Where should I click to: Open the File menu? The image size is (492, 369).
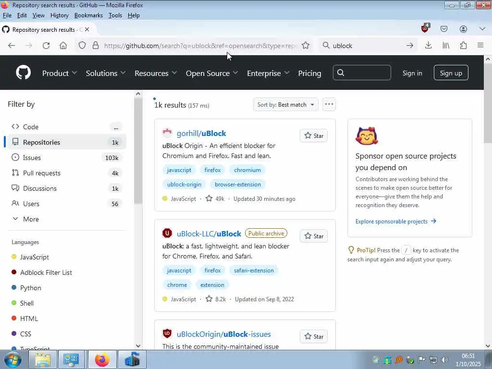[x=7, y=15]
